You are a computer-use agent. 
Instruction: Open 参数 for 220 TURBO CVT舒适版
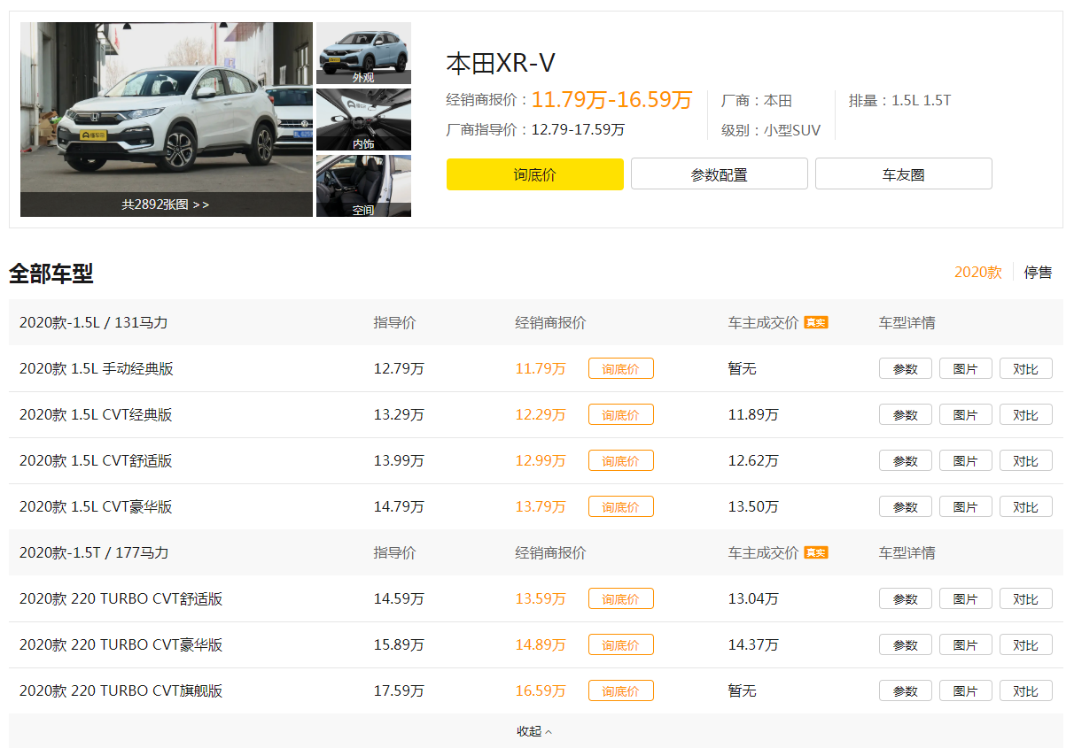point(906,598)
